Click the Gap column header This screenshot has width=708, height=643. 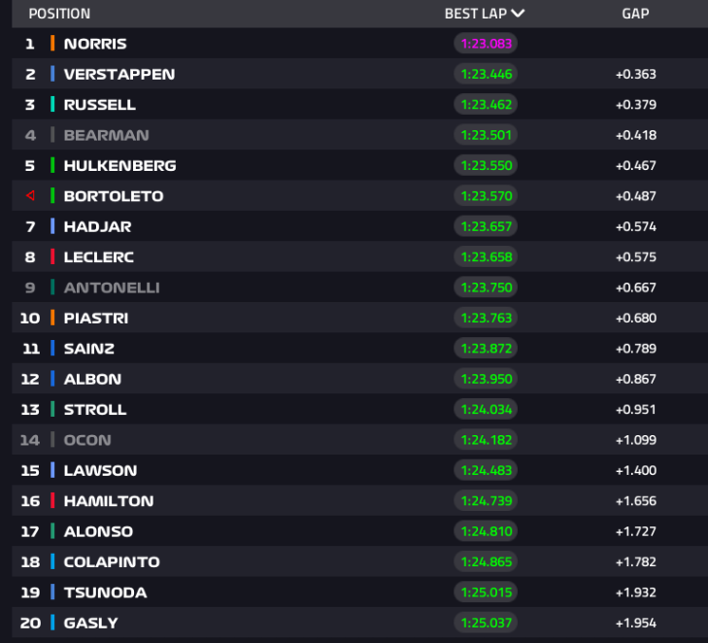[635, 14]
